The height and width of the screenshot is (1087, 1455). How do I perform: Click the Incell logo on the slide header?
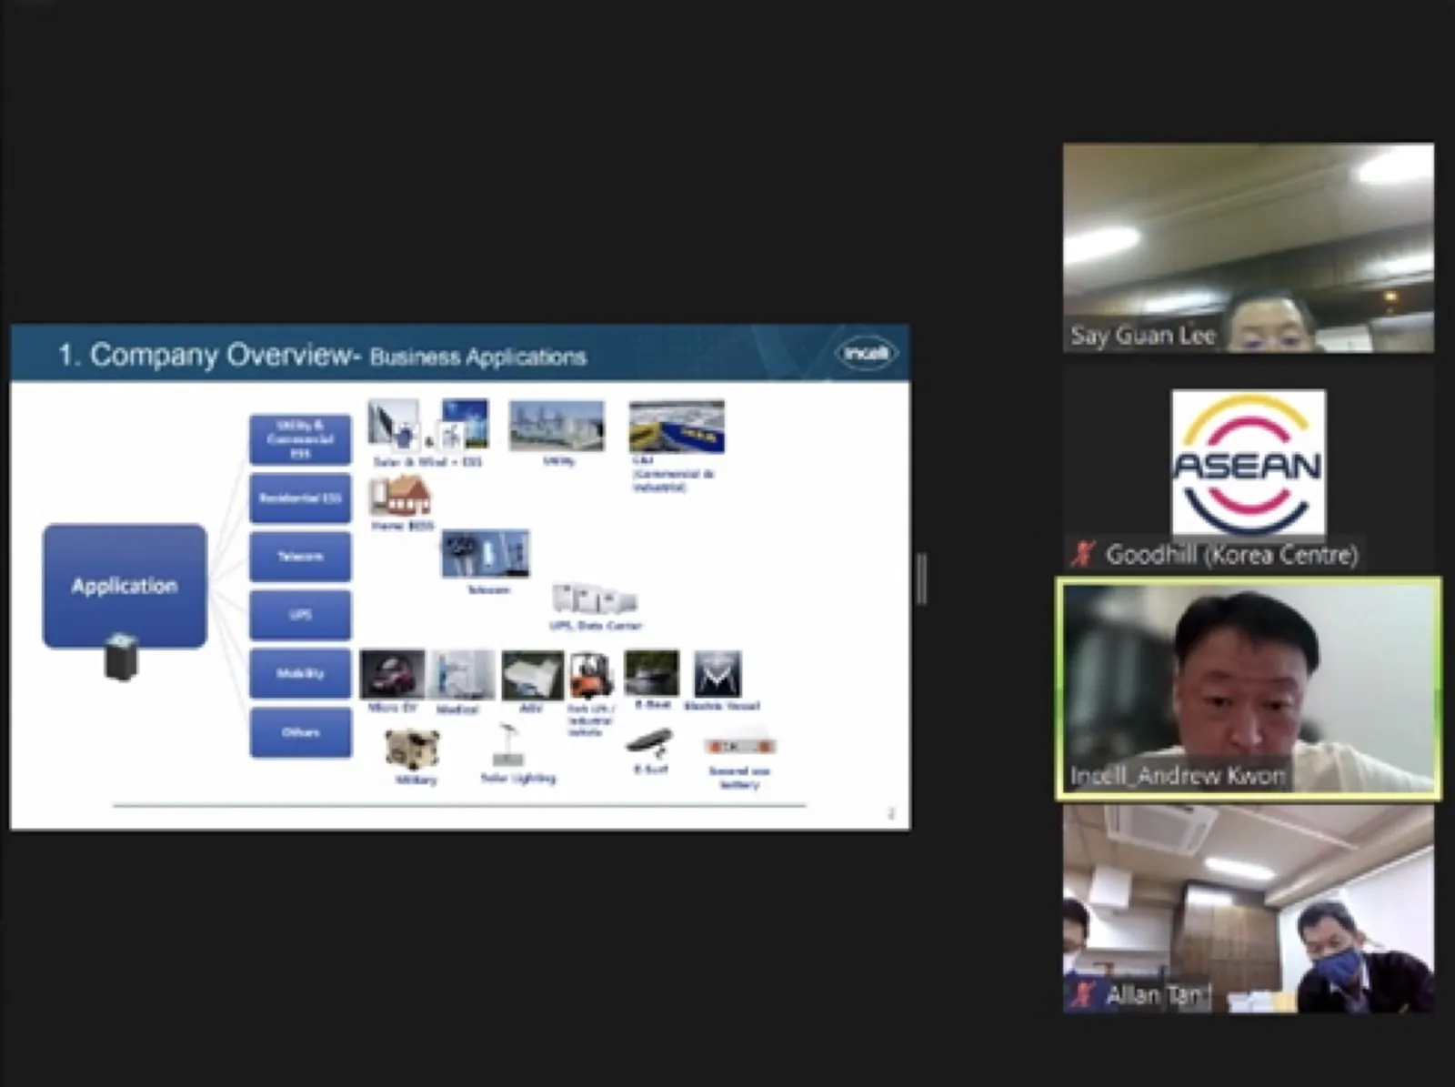point(866,353)
